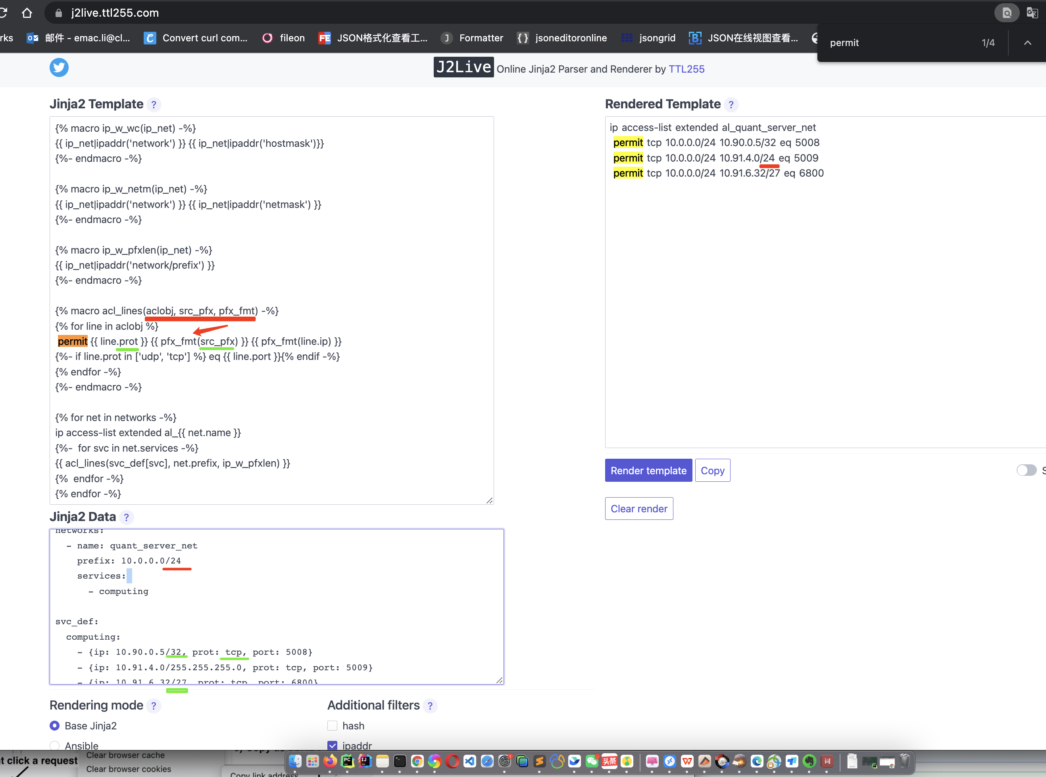The height and width of the screenshot is (777, 1046).
Task: Click the Jinja2 Data help icon
Action: tap(126, 517)
